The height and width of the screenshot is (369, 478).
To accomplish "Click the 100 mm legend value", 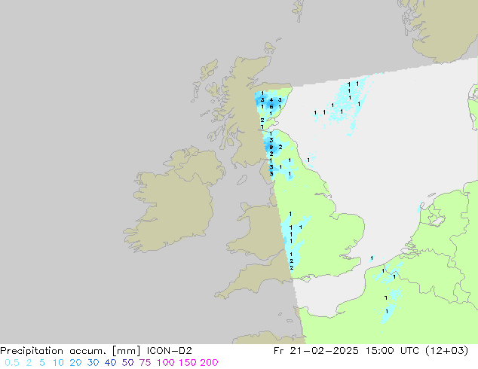I will click(166, 363).
